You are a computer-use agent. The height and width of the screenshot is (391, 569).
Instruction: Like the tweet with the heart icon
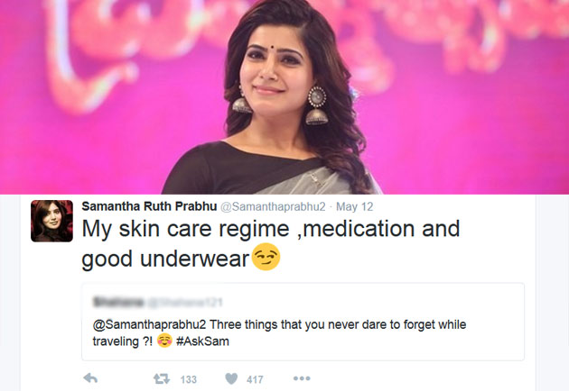coord(231,378)
